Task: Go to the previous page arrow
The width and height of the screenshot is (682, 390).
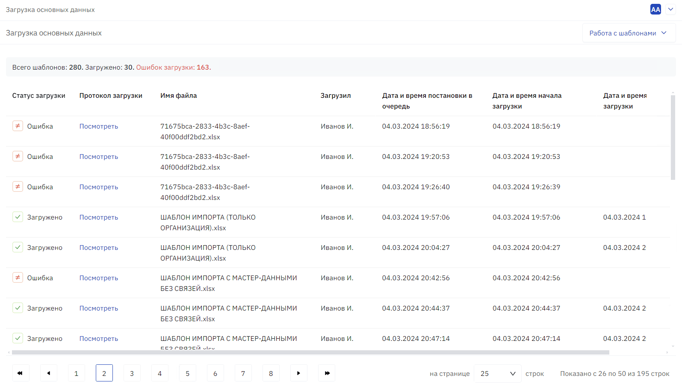Action: click(49, 373)
